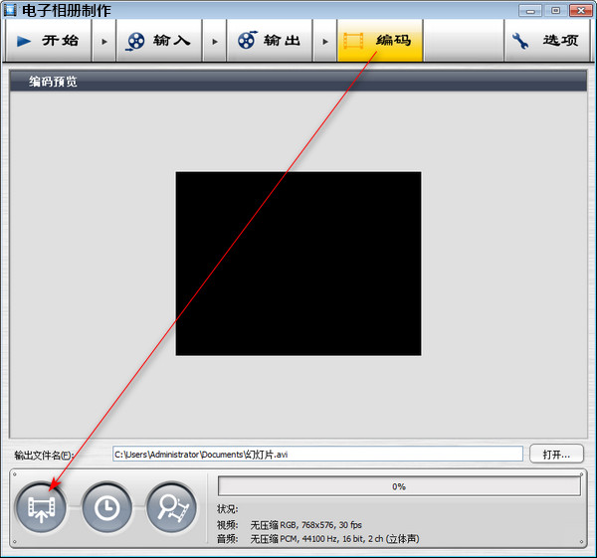Click the video info line 无压缩 RGB, 768x576
The height and width of the screenshot is (558, 597).
305,525
